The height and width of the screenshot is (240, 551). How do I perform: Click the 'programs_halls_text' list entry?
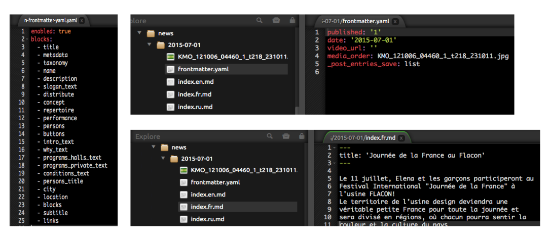coord(72,158)
